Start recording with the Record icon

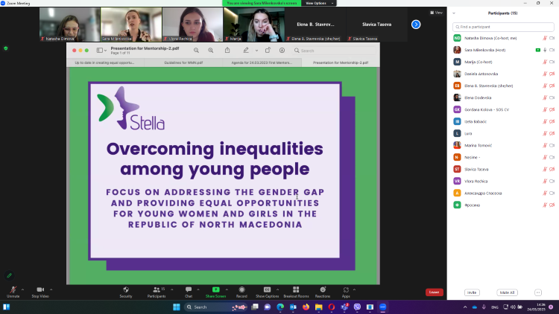tap(241, 289)
